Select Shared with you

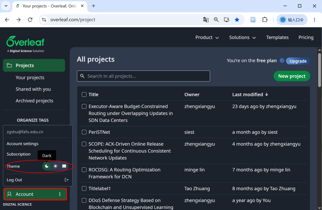(33, 89)
